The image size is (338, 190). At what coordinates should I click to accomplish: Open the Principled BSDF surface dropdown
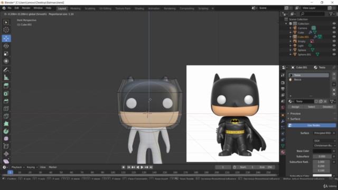point(323,133)
